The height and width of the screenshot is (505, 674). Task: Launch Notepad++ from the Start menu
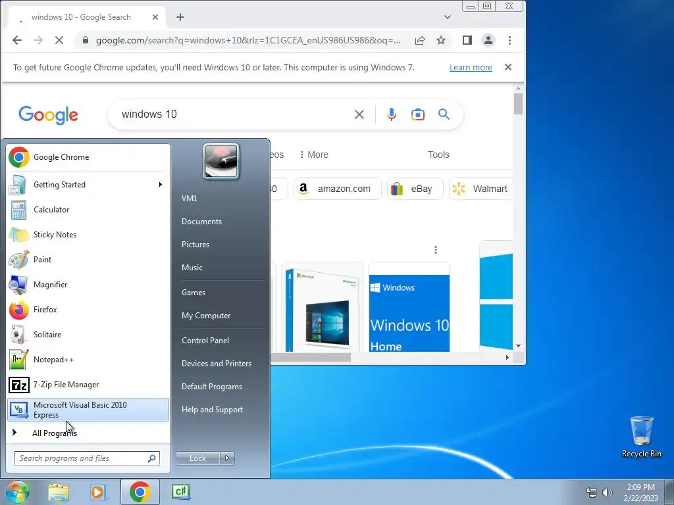tap(88, 360)
